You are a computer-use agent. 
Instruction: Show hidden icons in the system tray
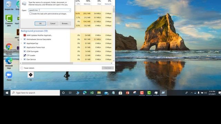(x=192, y=93)
